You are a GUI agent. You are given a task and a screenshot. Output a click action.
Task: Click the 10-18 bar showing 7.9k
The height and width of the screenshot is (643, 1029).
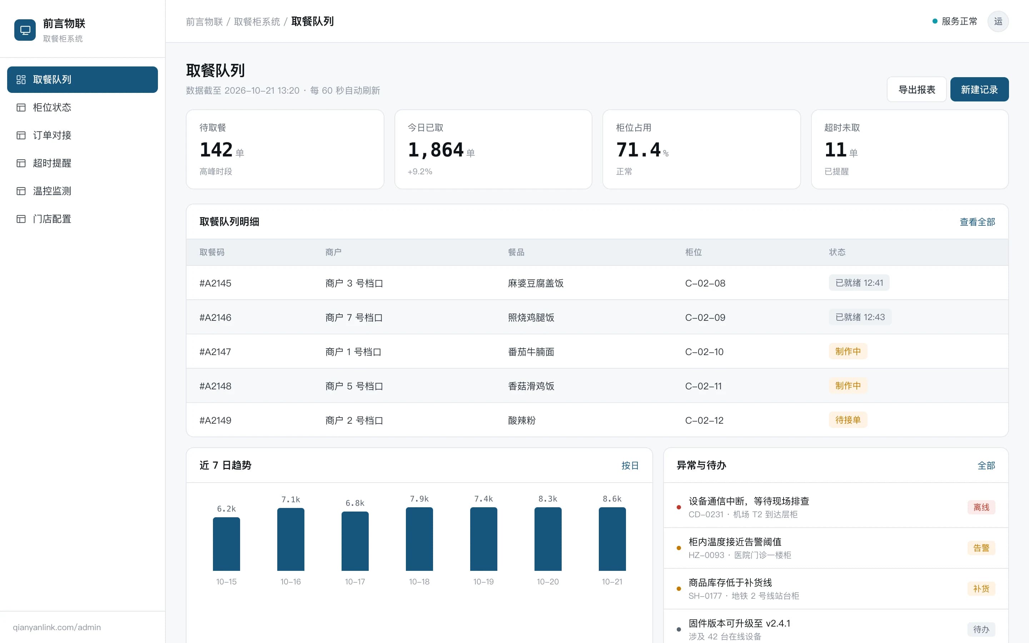(419, 539)
